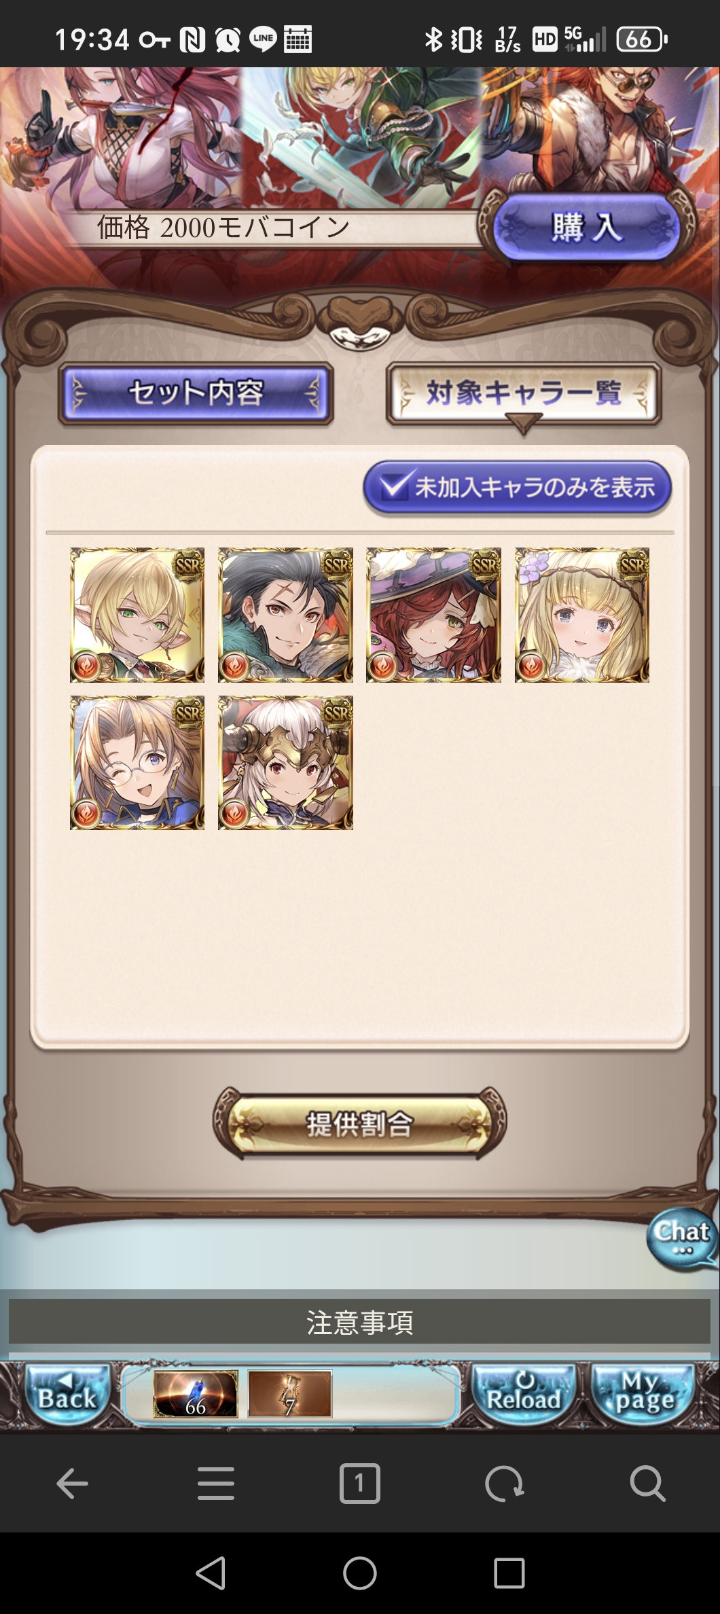Select the dark-haired scarred man SSR portrait
The height and width of the screenshot is (1614, 720).
[x=285, y=615]
